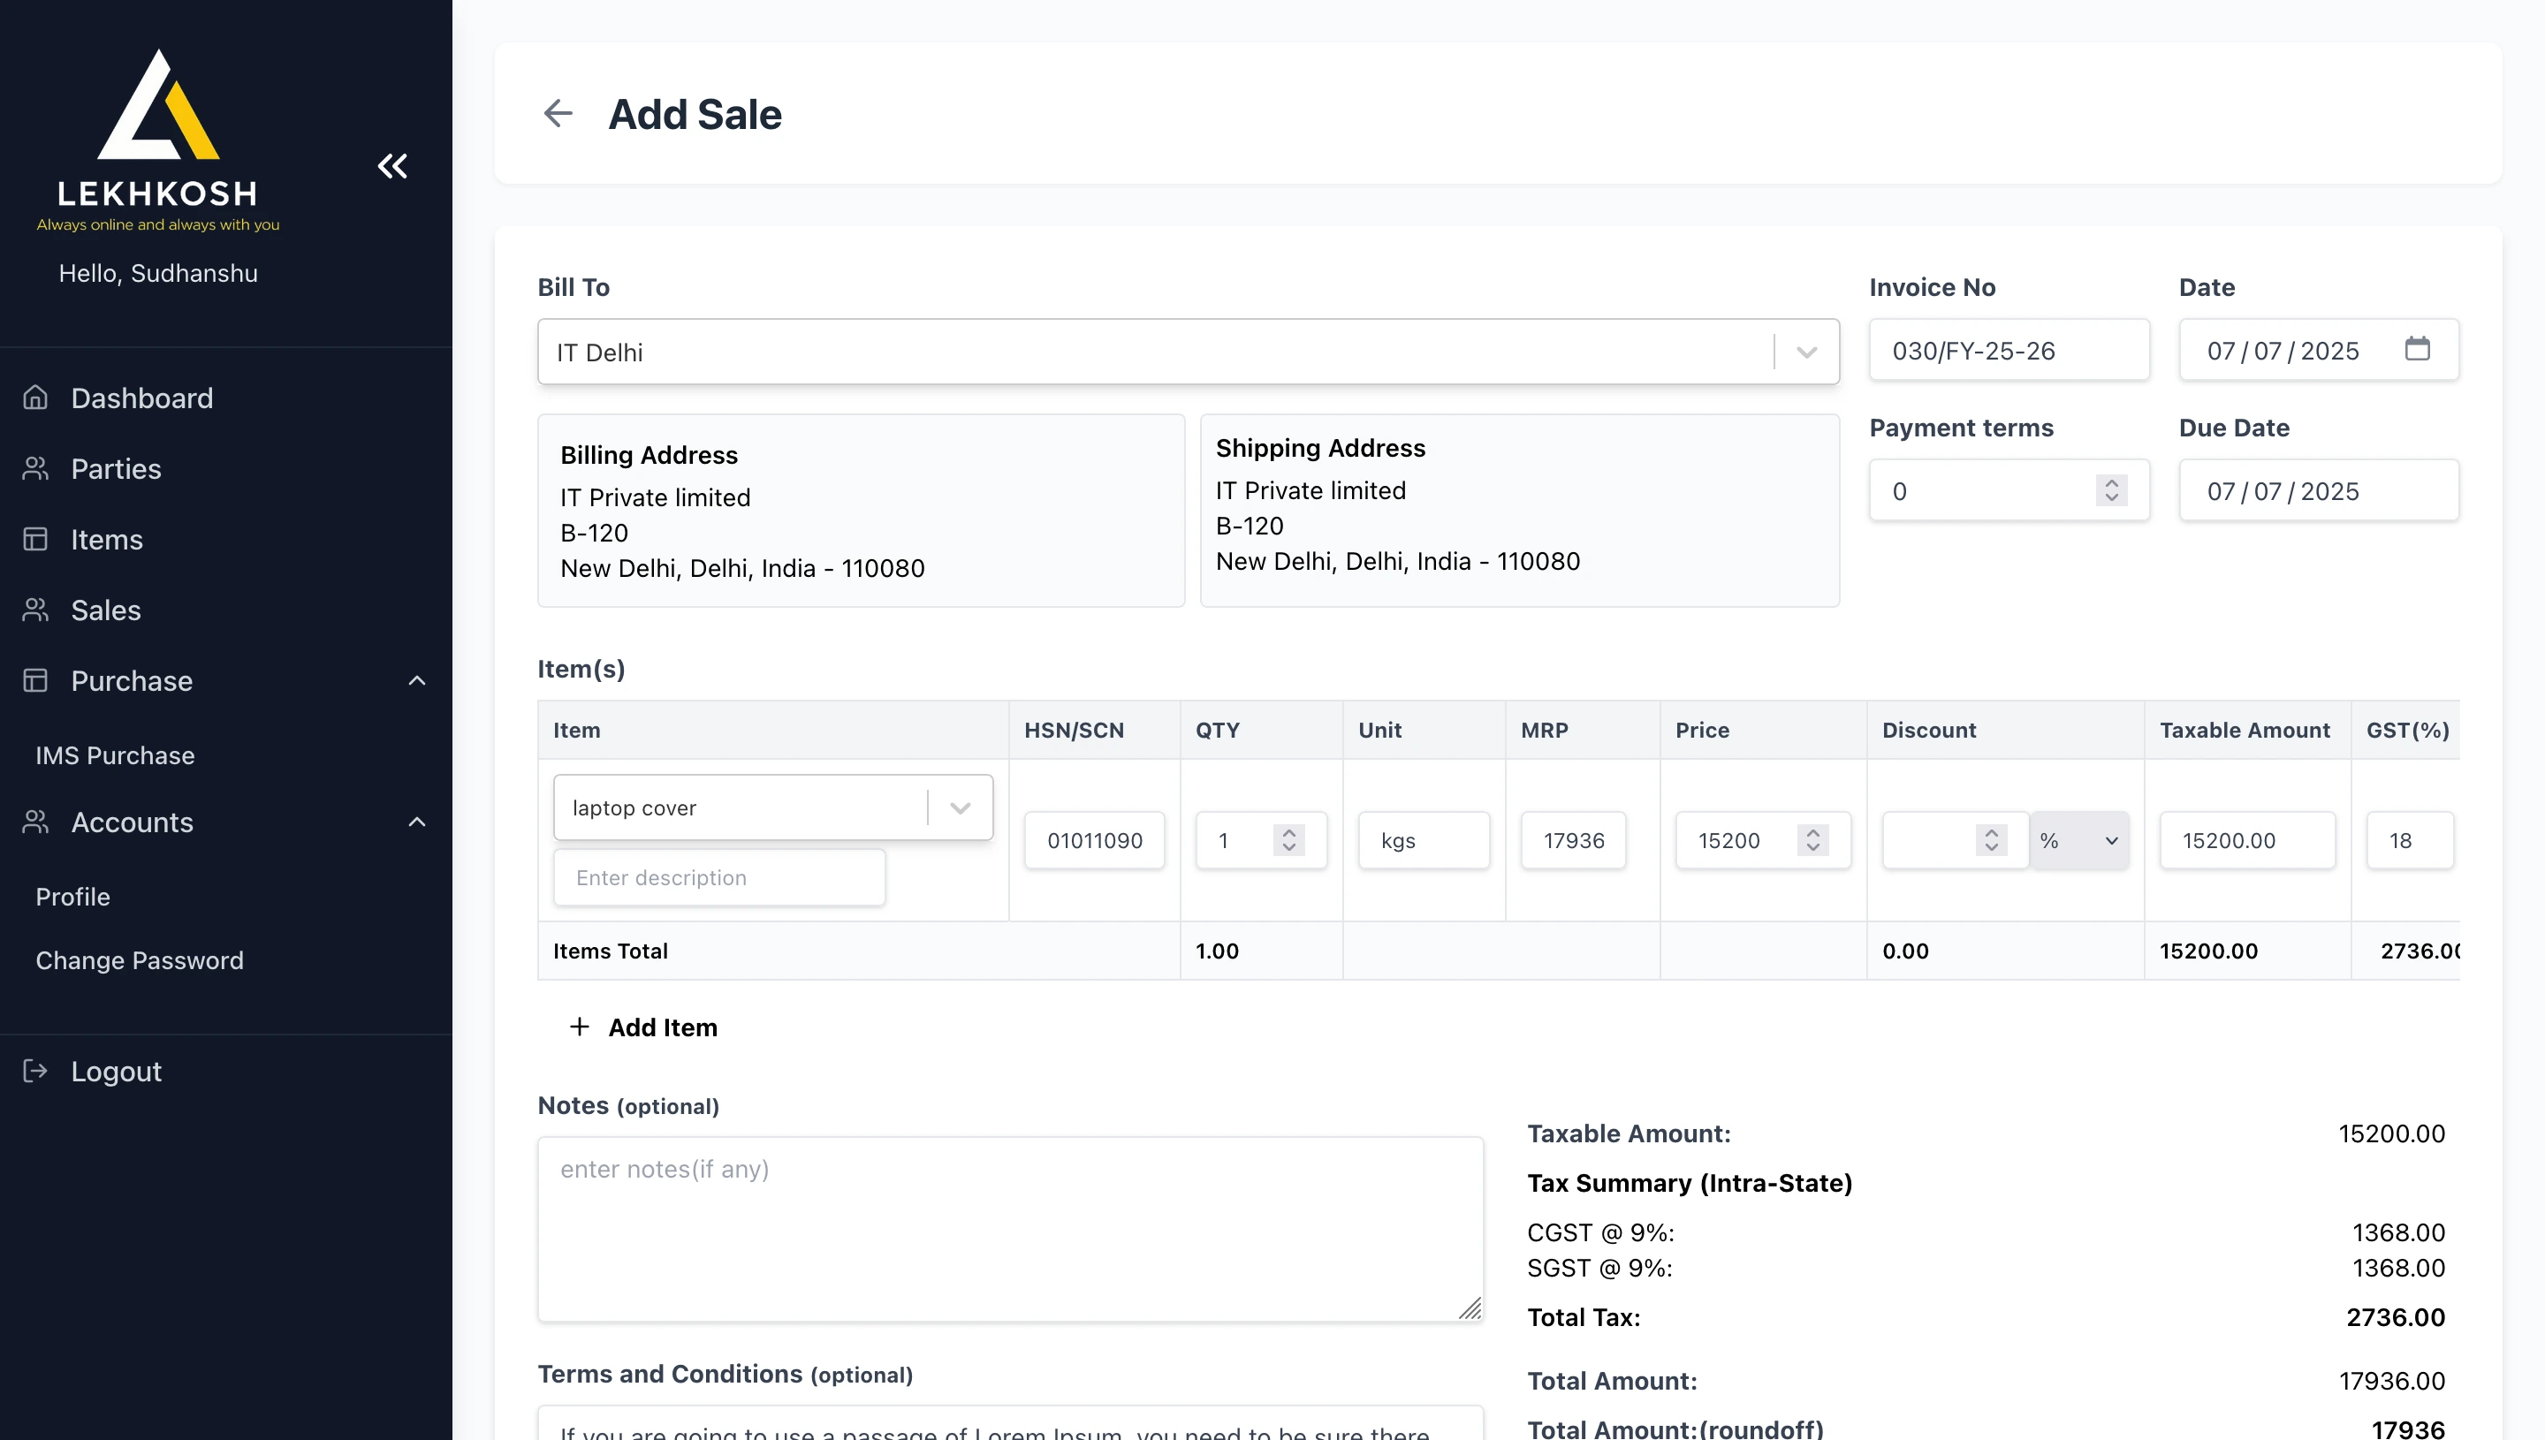2545x1440 pixels.
Task: Click the Terms and Conditions textarea
Action: 1010,1423
